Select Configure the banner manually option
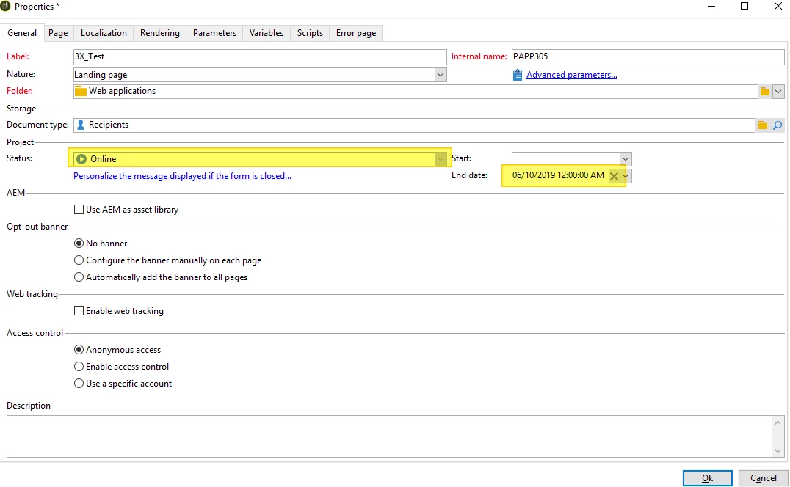This screenshot has height=487, width=790. coord(79,260)
